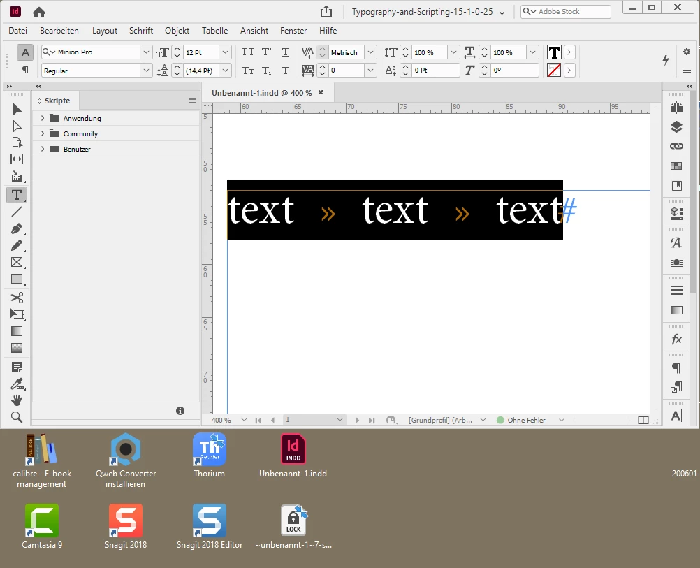Choose the Gap tool
The width and height of the screenshot is (700, 568).
[x=17, y=159]
